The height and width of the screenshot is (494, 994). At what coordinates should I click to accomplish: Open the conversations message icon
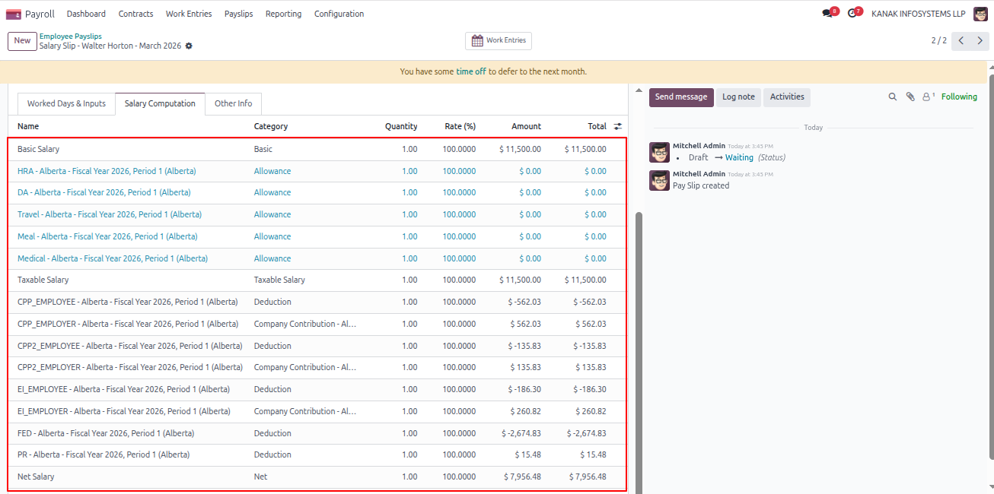827,14
